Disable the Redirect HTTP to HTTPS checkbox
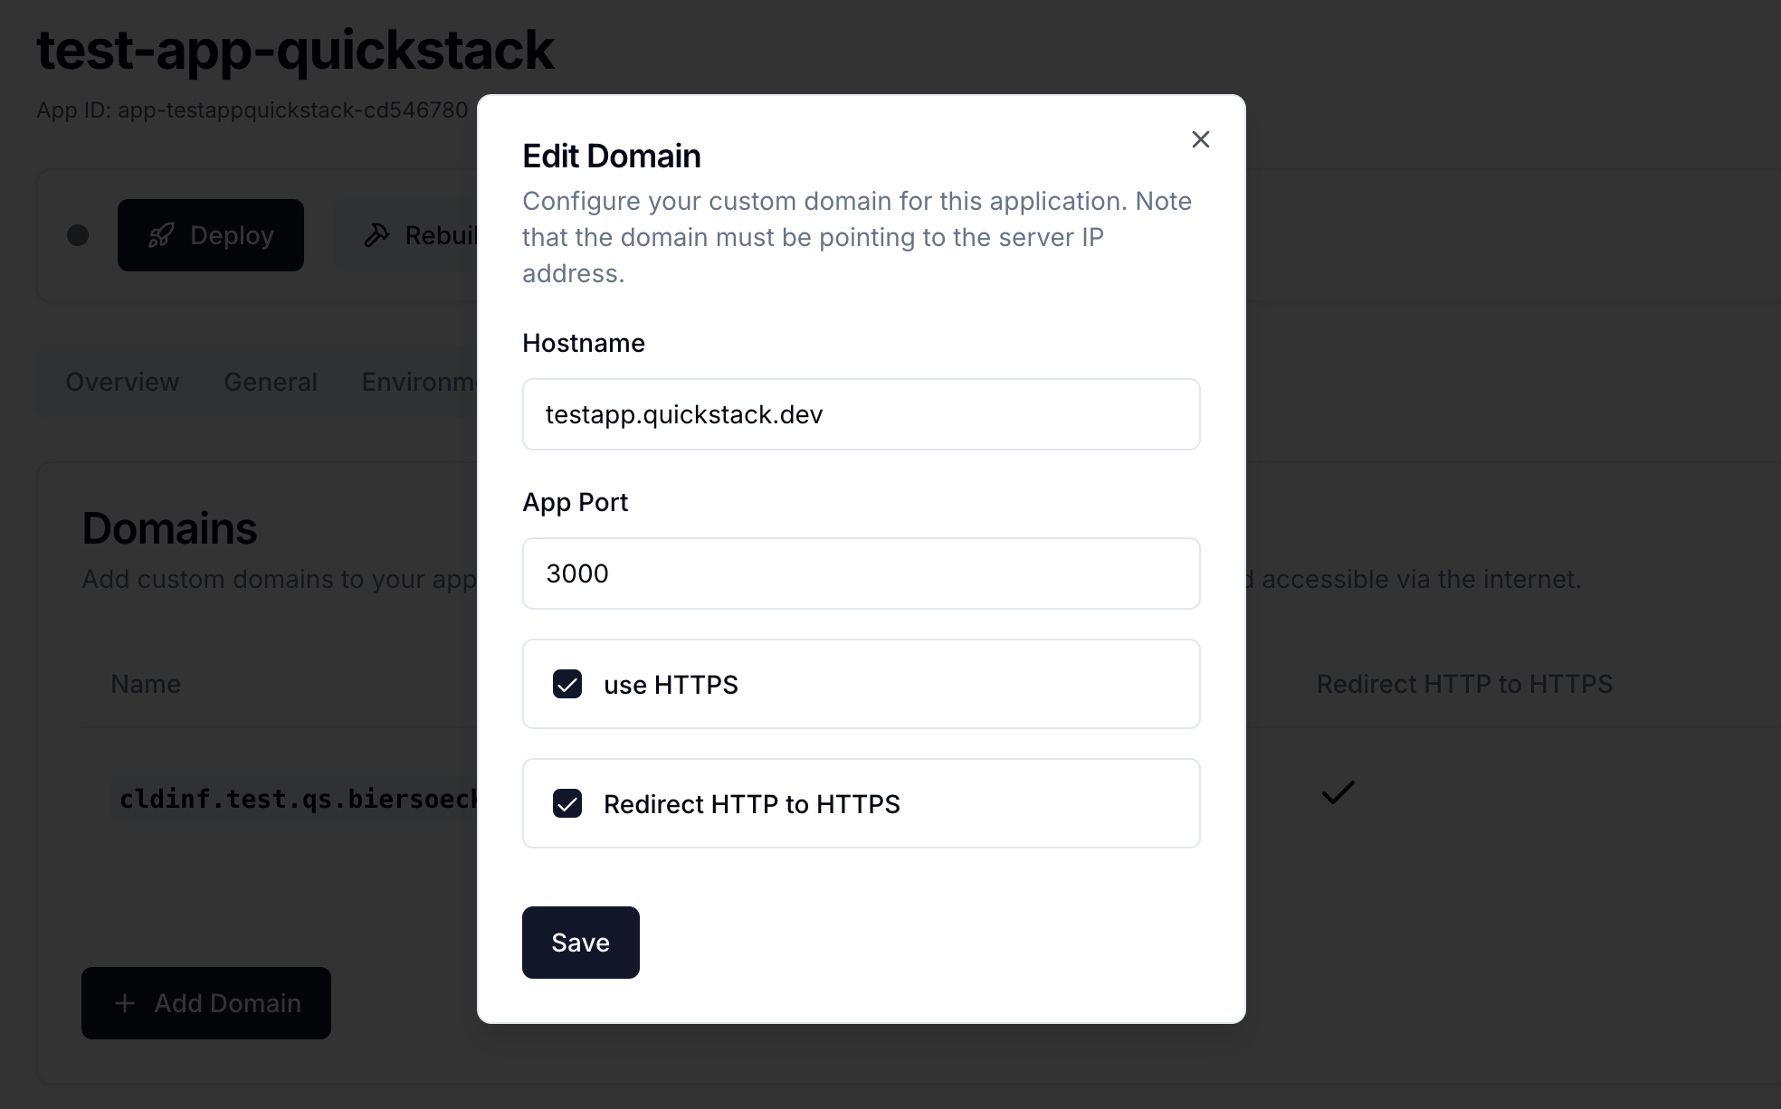 tap(567, 803)
